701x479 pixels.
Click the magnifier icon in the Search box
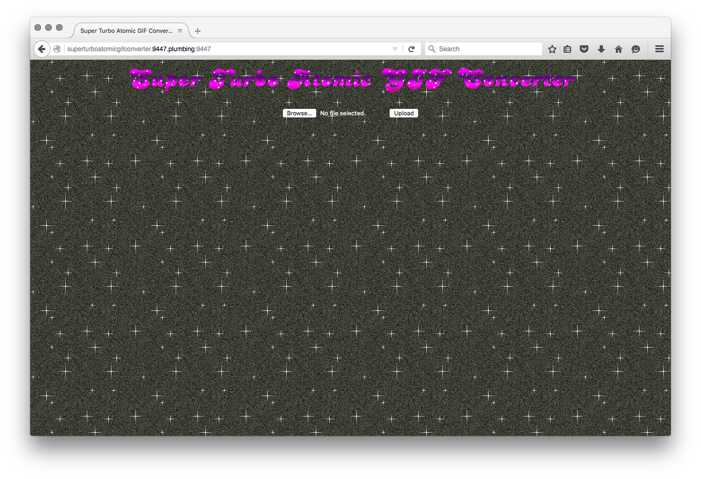pyautogui.click(x=432, y=49)
